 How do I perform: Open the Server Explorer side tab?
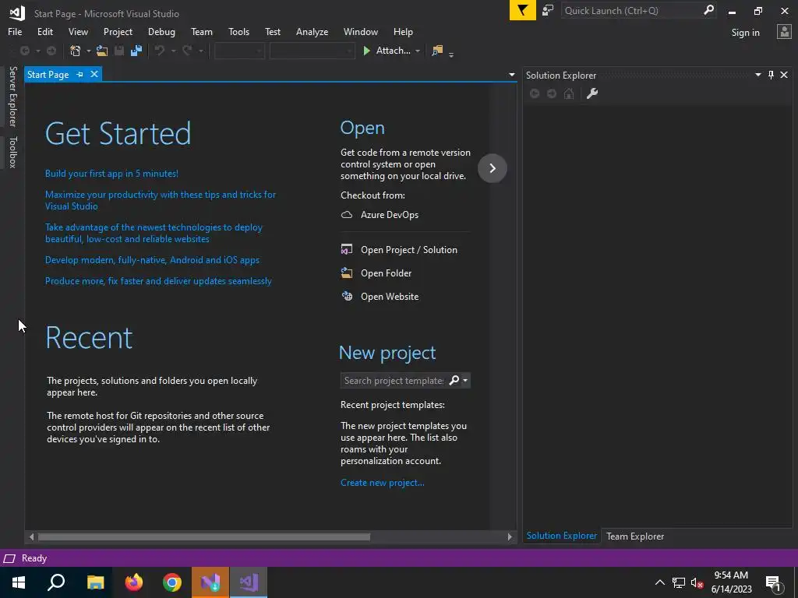click(13, 96)
